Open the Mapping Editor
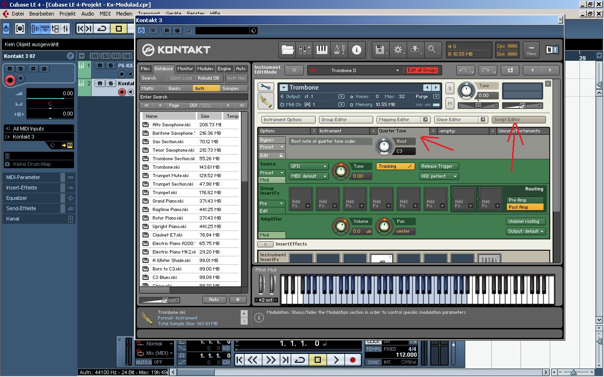Screen dimensions: 604x377 pos(403,120)
